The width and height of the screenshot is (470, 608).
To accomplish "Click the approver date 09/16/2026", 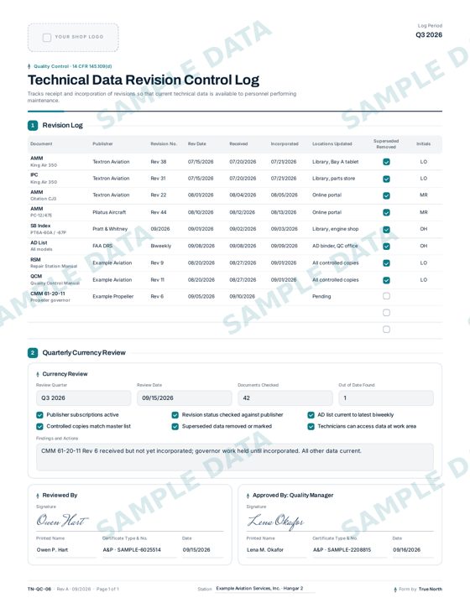I will point(407,550).
